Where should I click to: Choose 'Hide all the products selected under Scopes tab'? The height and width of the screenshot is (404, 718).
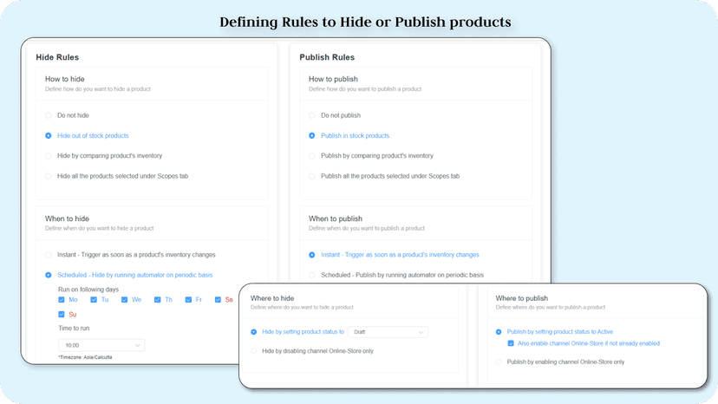click(48, 176)
